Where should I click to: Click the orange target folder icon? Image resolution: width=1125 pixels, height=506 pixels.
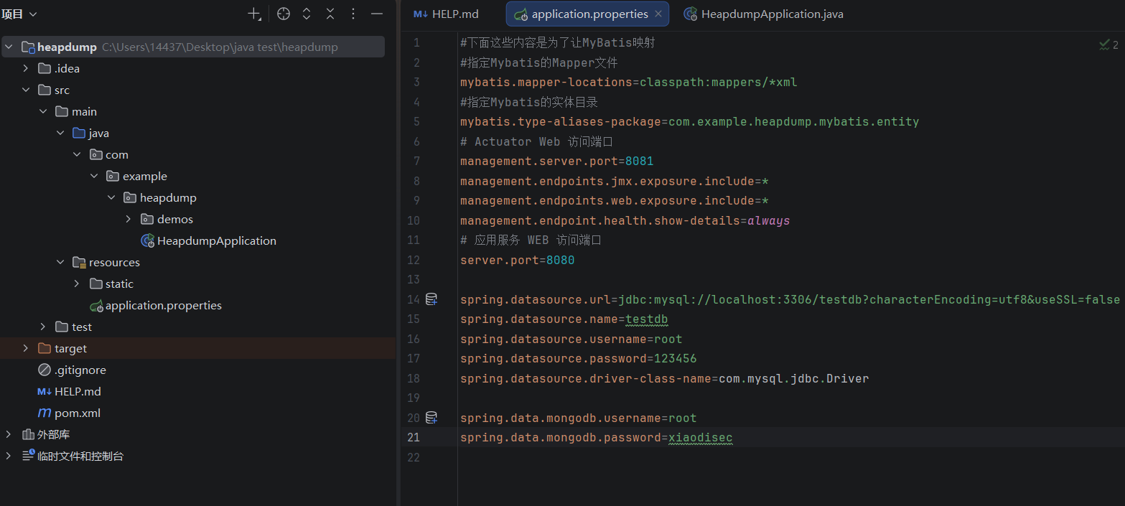[x=45, y=349]
